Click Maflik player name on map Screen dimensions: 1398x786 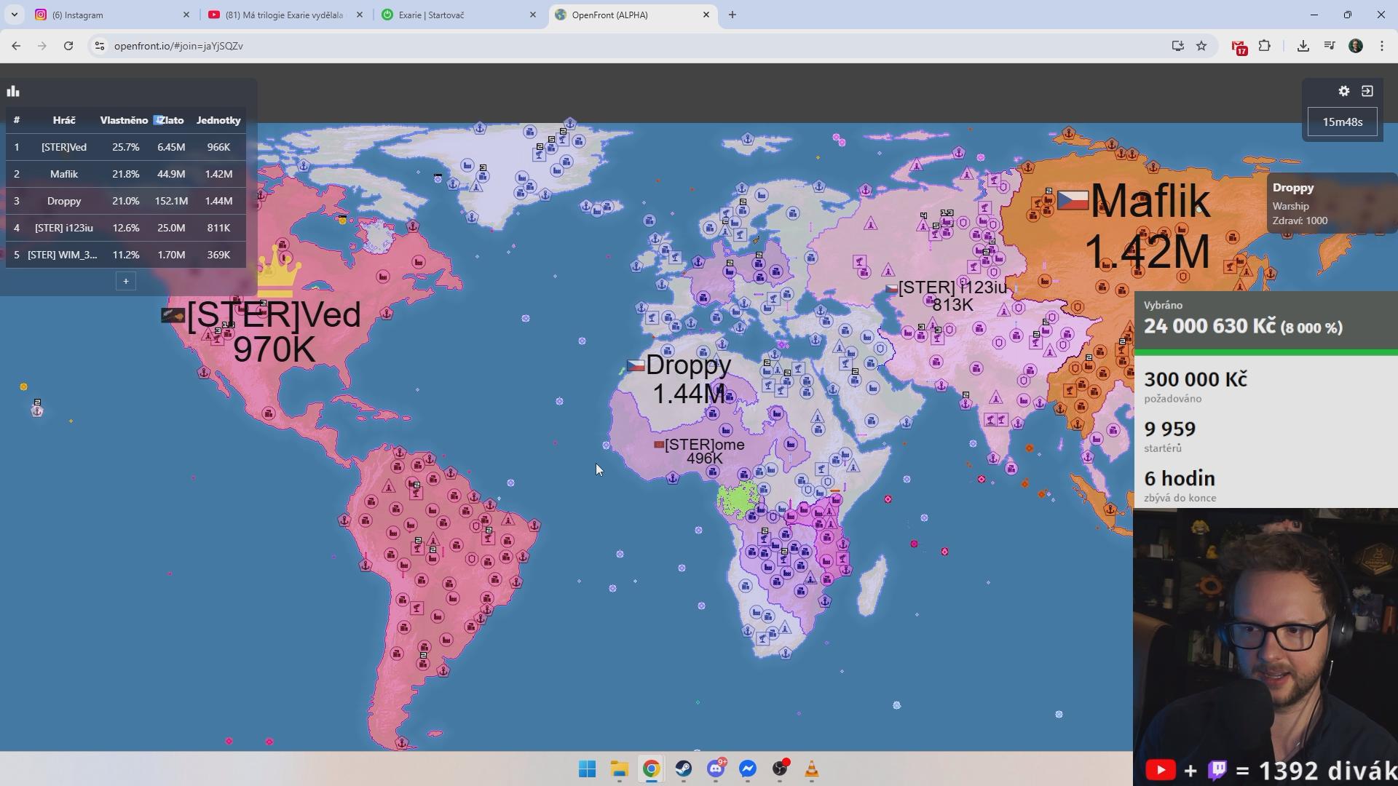pyautogui.click(x=1150, y=201)
